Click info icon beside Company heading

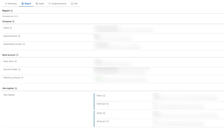13,22
